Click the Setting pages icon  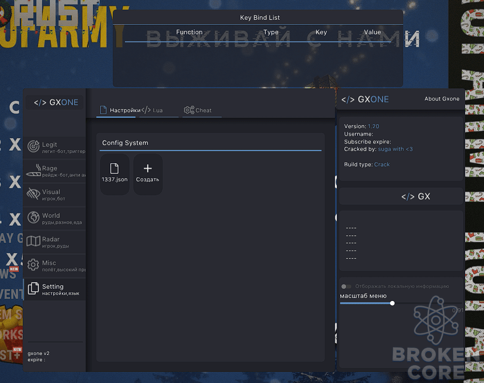pos(33,288)
